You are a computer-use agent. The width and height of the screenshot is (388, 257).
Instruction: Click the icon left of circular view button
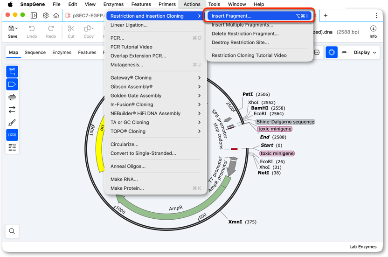[317, 52]
